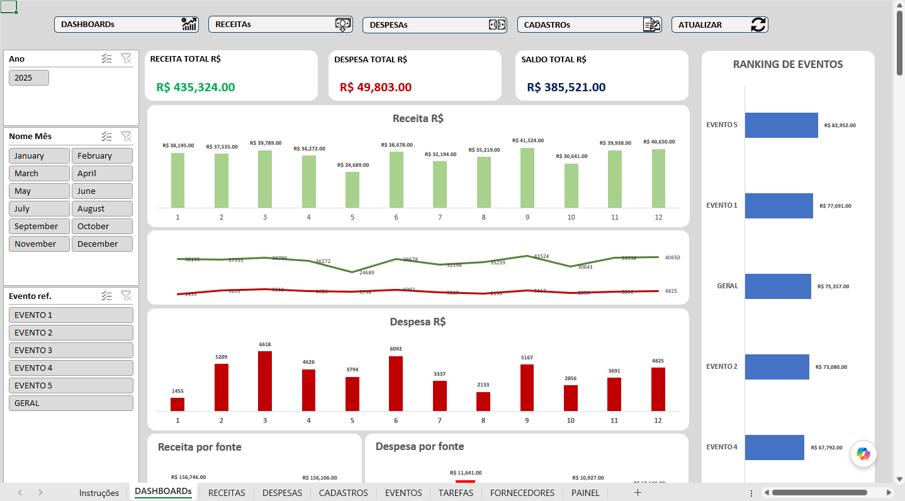Open the DESPESAs top navigation button

pos(435,25)
